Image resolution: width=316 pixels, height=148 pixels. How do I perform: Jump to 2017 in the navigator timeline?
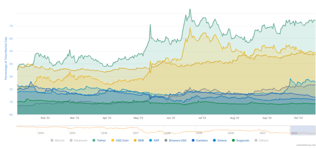pyautogui.click(x=135, y=133)
